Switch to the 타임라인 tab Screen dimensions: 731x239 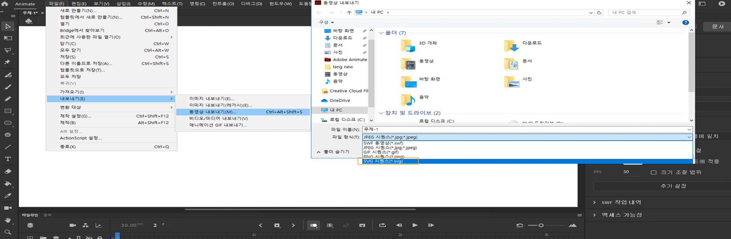coord(30,215)
